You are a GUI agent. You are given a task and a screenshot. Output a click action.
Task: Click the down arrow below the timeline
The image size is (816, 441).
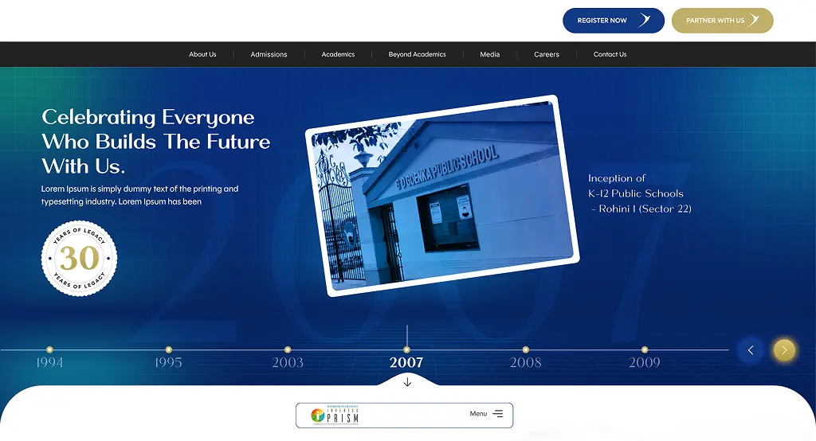pos(407,382)
